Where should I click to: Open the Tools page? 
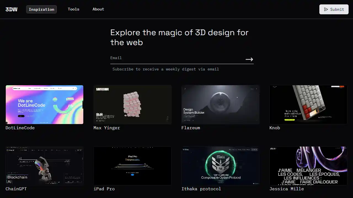click(x=73, y=9)
